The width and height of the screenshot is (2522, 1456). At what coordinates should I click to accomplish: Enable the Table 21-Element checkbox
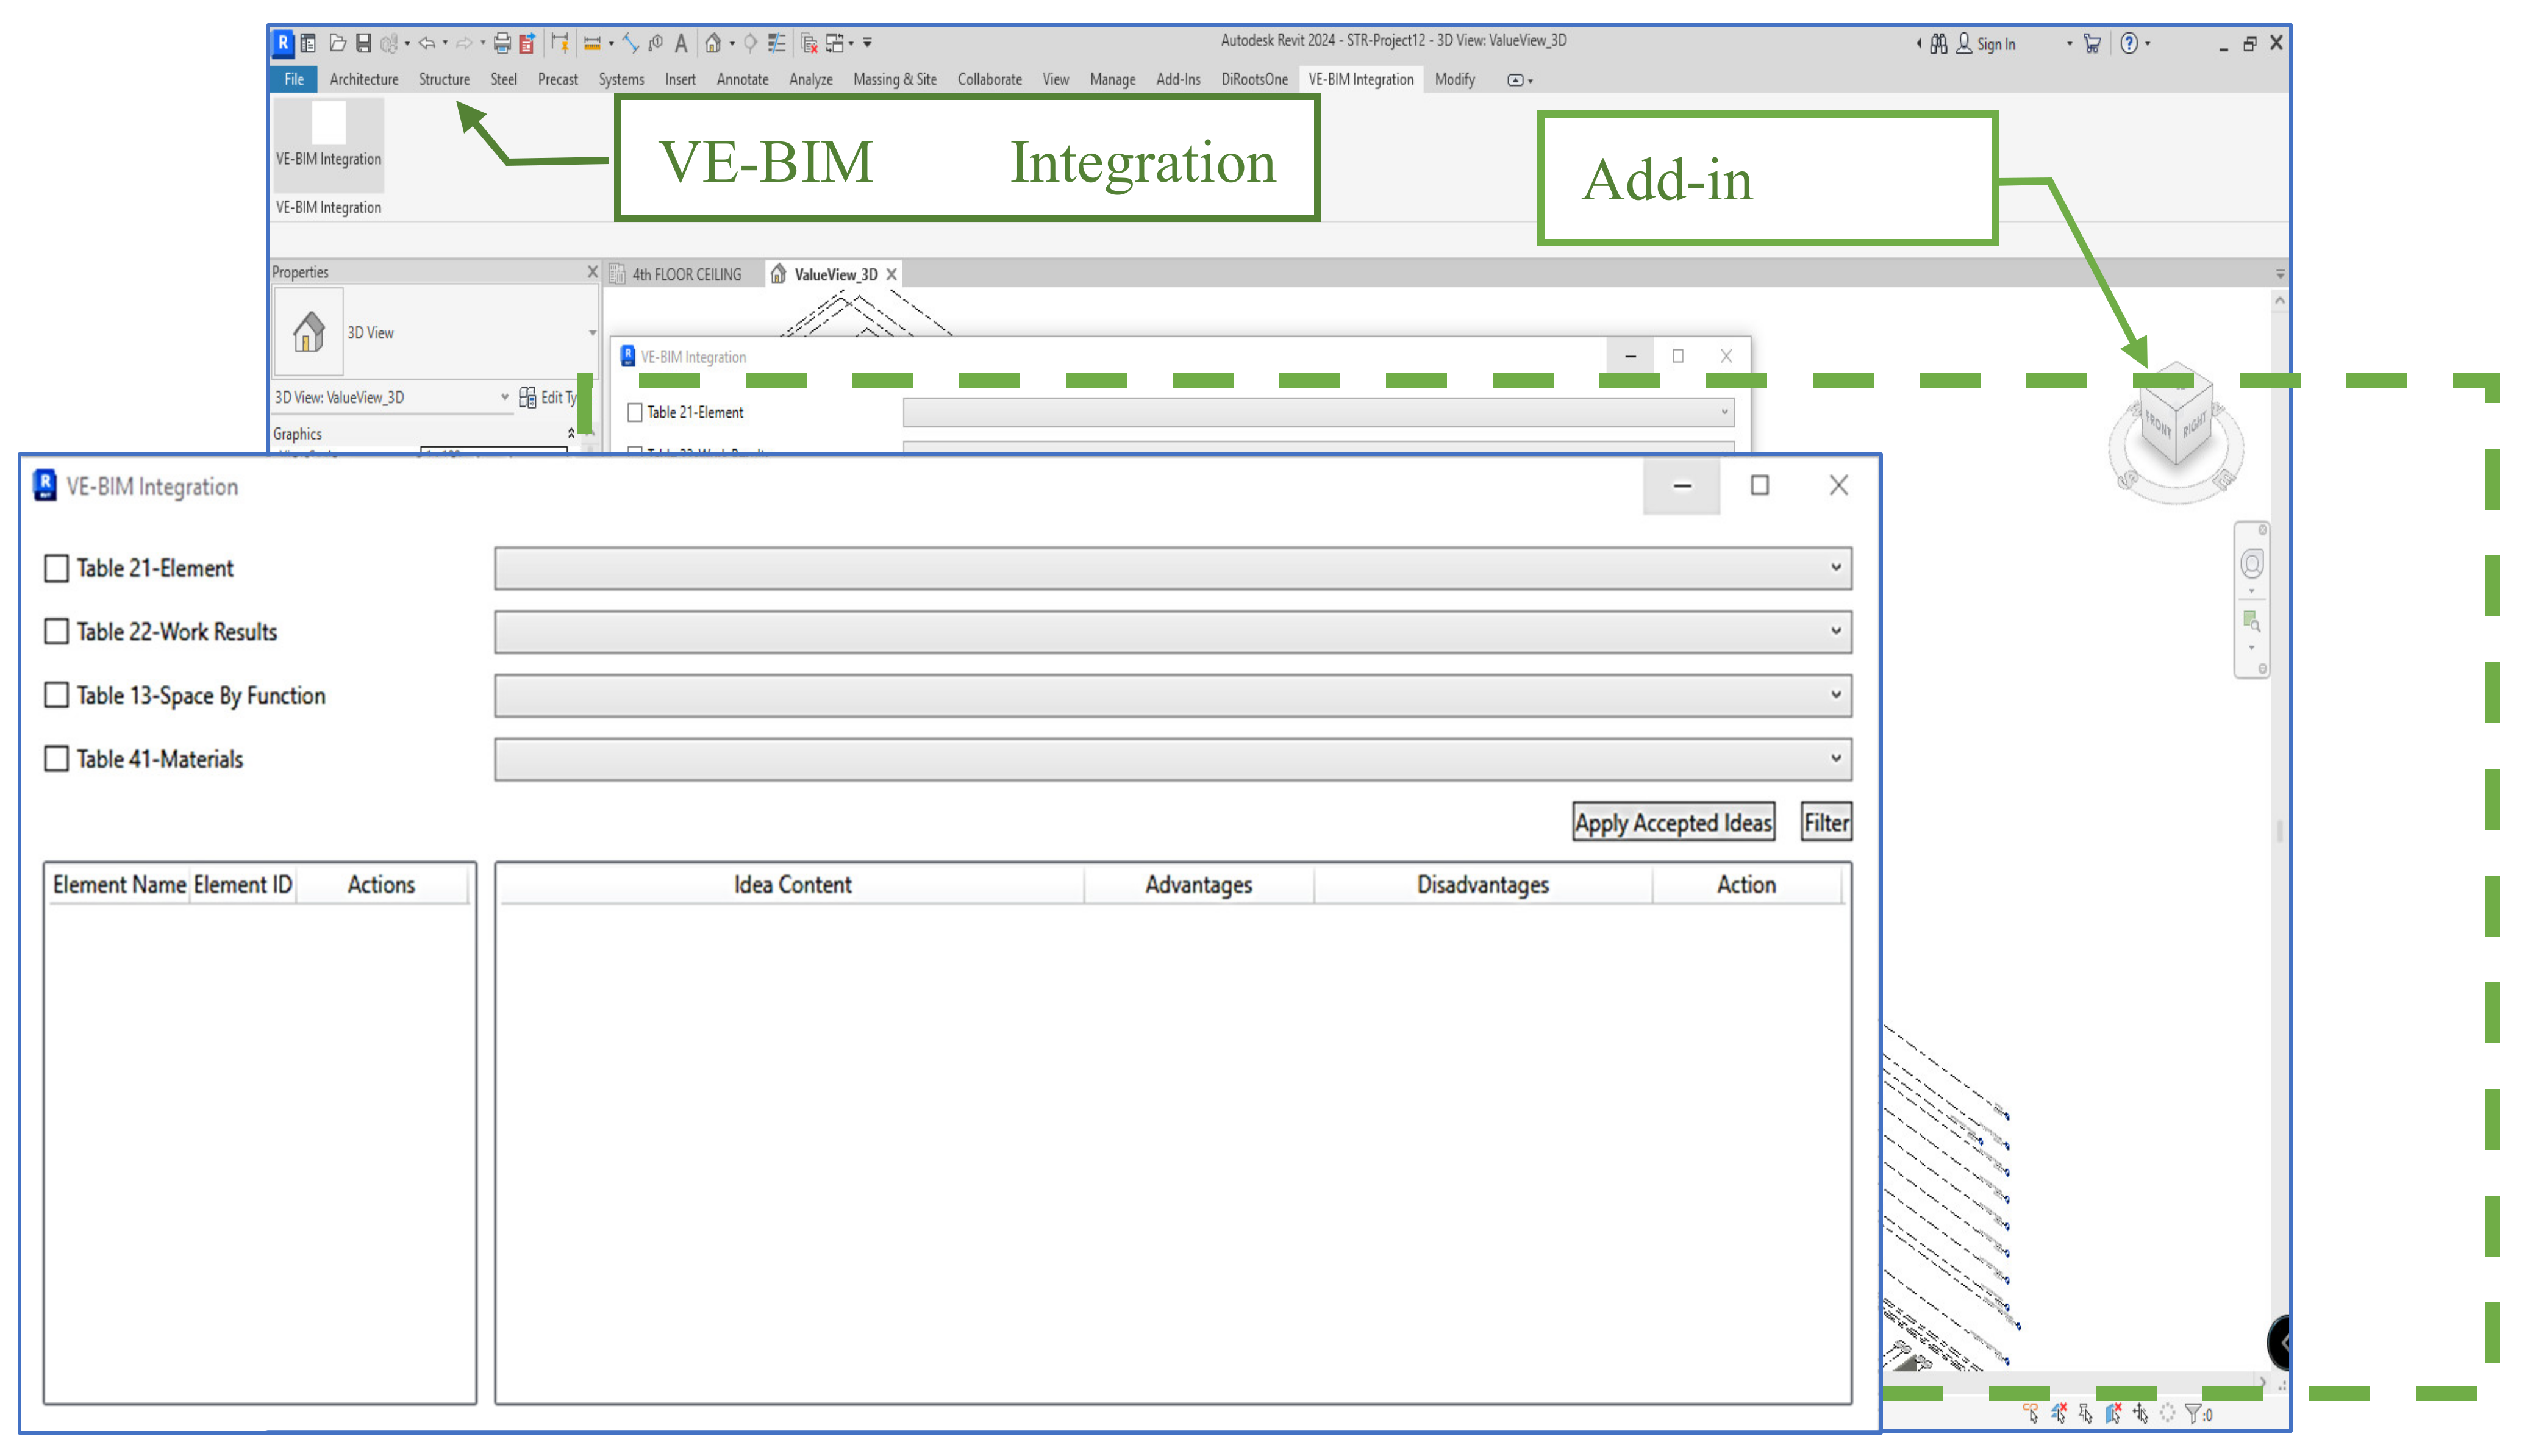click(x=57, y=568)
